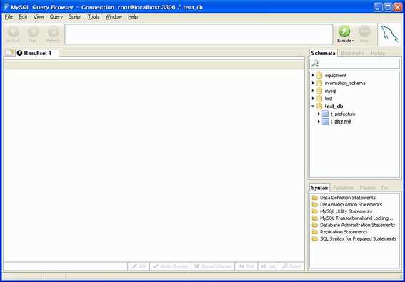This screenshot has width=405, height=282.
Task: Click the First record button
Action: click(246, 266)
